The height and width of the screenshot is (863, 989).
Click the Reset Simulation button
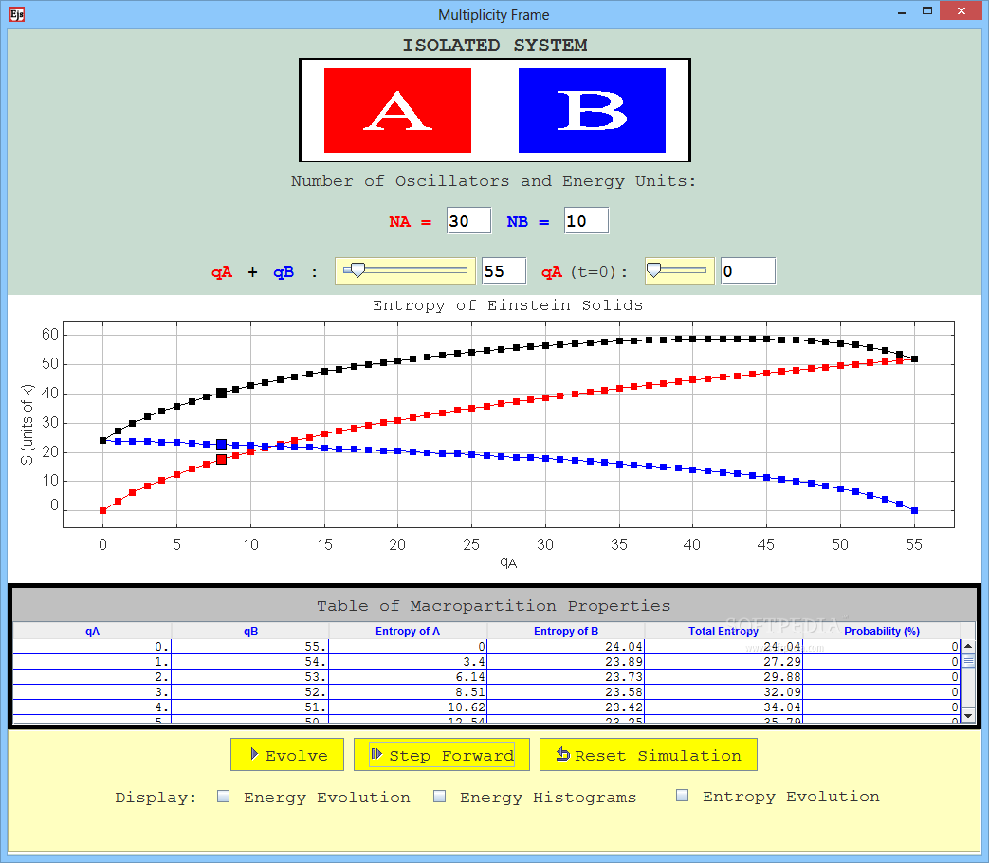(x=649, y=755)
